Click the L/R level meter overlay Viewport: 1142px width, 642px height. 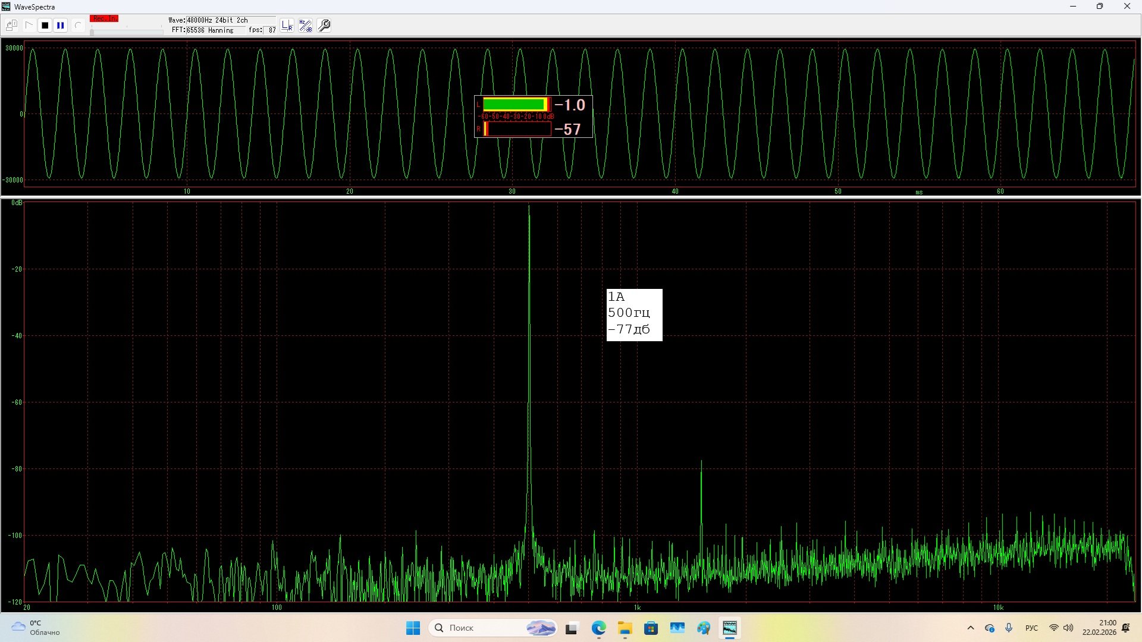pyautogui.click(x=533, y=117)
